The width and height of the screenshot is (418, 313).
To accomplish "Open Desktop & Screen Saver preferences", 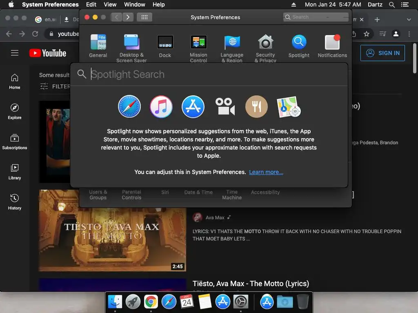I will (x=131, y=48).
